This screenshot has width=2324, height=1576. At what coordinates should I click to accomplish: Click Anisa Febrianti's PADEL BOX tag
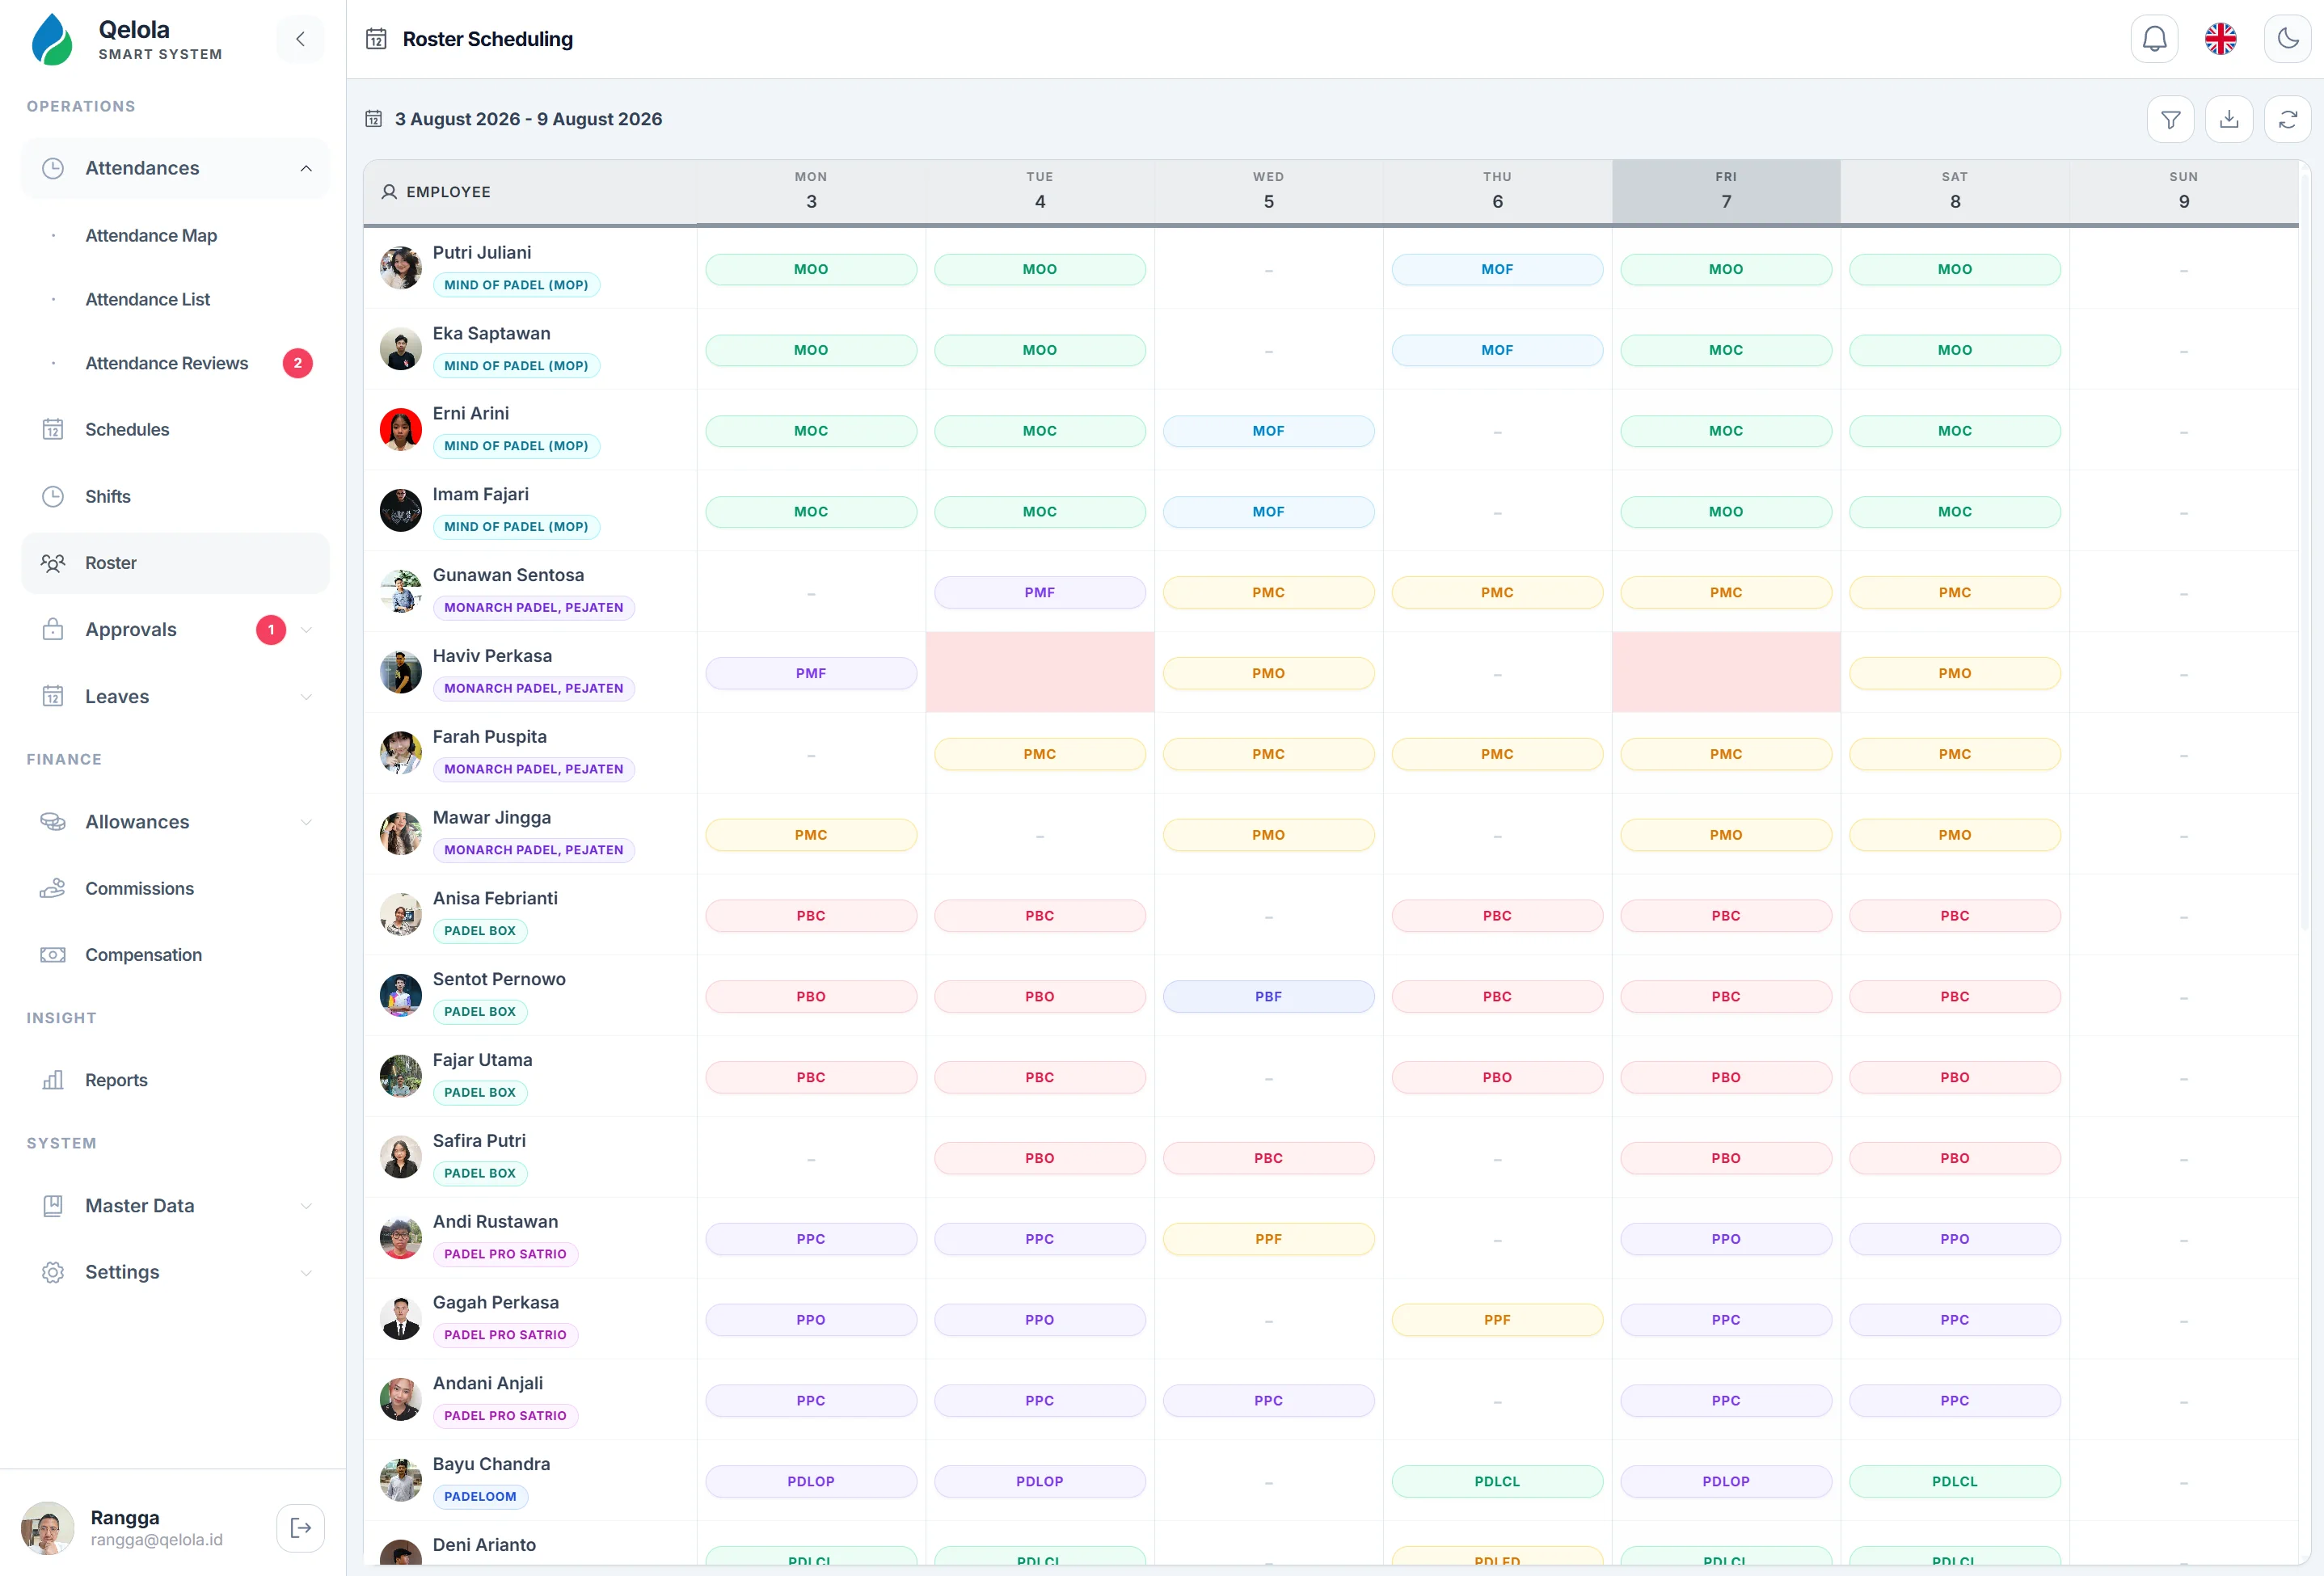click(480, 931)
